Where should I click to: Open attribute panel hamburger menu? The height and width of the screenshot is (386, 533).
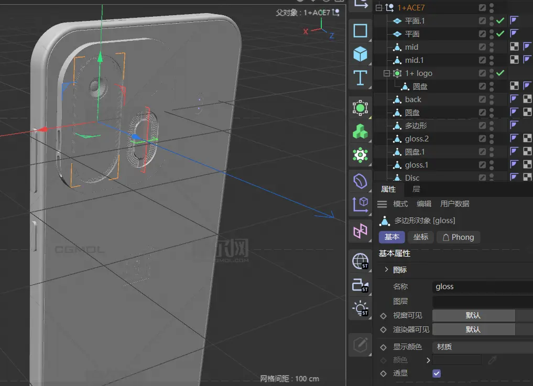coord(382,204)
